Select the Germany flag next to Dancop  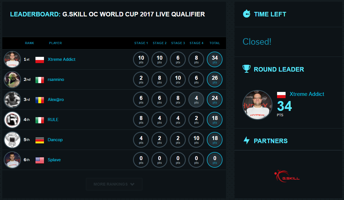tap(39, 140)
